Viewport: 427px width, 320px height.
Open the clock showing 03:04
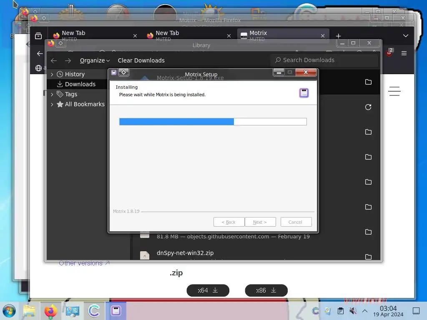coord(388,311)
